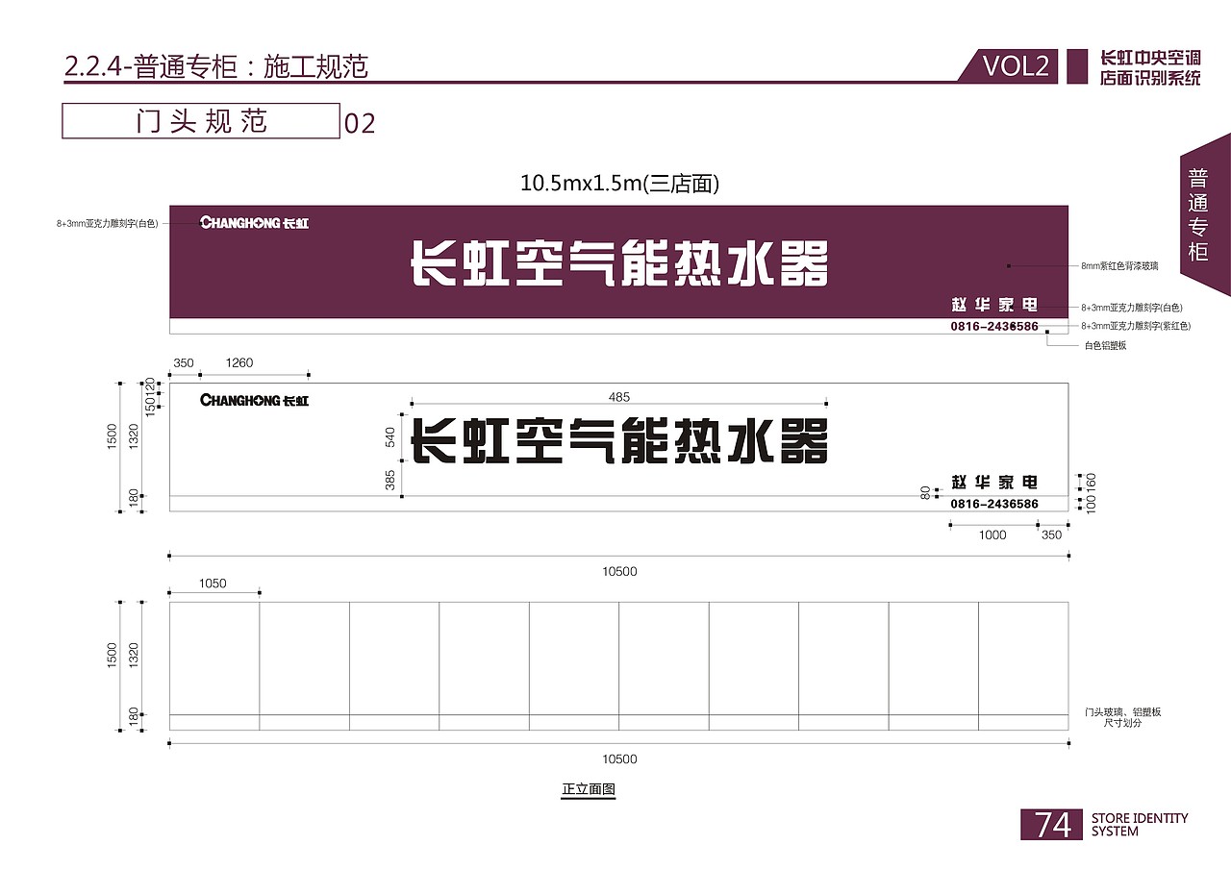
Task: Click the caption "门头玻璃、铝塑板" beside the panel grid
Action: tap(1122, 712)
